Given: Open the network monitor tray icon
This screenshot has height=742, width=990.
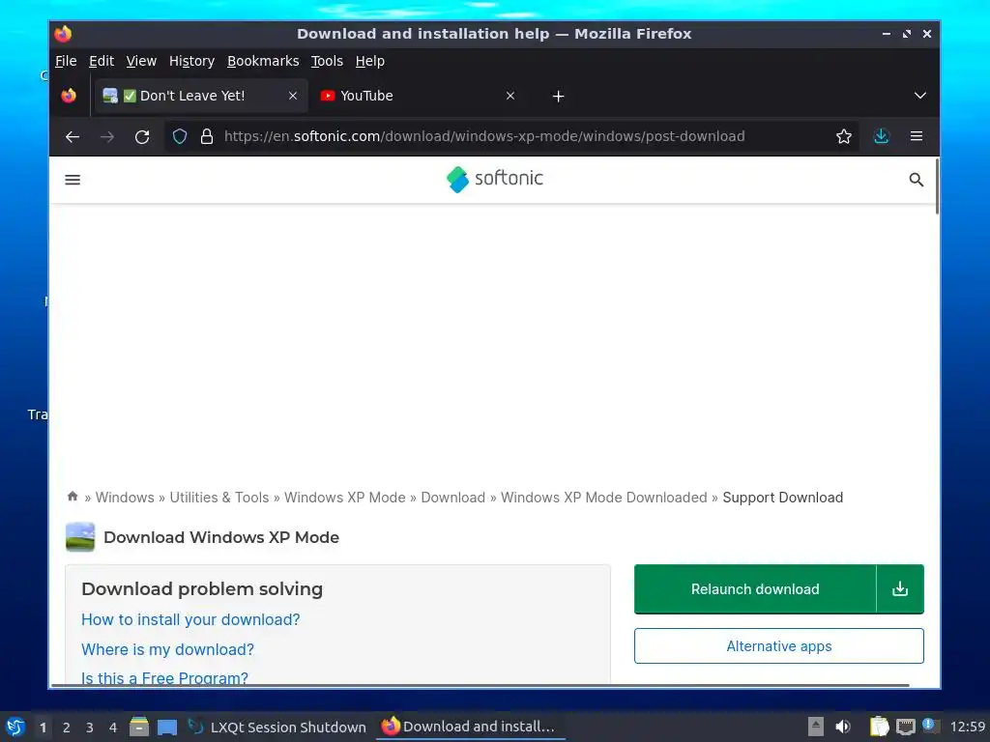Looking at the screenshot, I should click(x=905, y=727).
